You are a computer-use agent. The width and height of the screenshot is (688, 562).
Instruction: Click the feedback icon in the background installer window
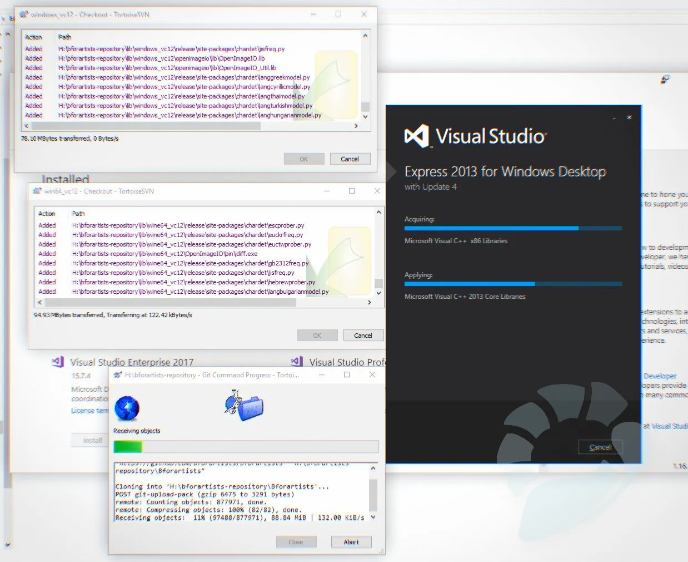[x=665, y=80]
